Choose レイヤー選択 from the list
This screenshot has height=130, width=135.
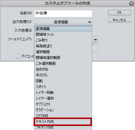(63, 98)
